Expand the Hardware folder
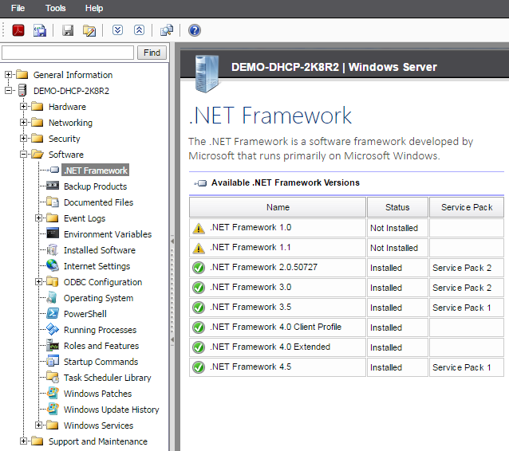This screenshot has height=451, width=509. click(23, 106)
